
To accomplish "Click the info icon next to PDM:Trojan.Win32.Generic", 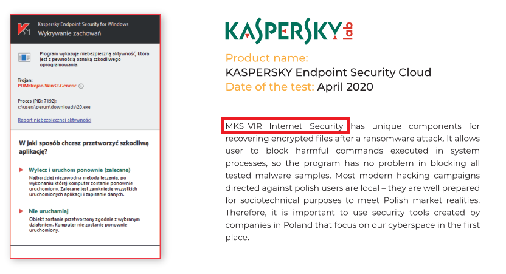I will (81, 86).
